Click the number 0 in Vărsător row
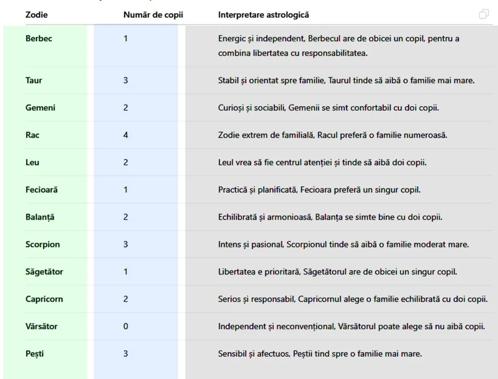 [x=126, y=326]
